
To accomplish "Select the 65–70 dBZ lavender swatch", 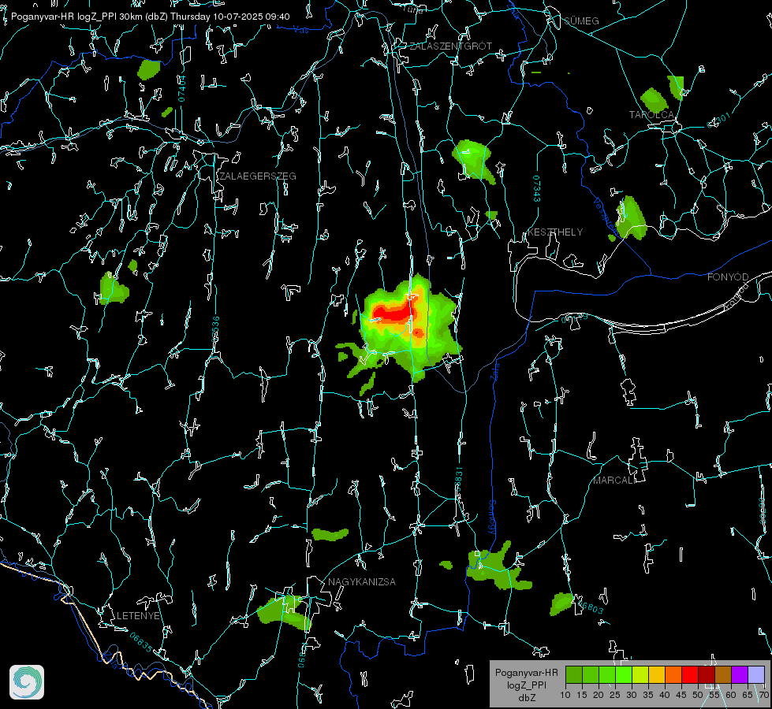I will tap(756, 674).
